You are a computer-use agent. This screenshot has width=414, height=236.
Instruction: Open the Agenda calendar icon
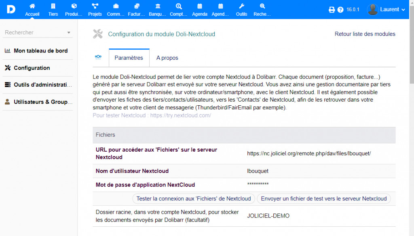pos(200,6)
